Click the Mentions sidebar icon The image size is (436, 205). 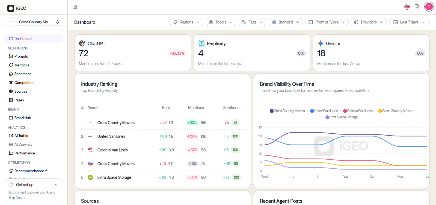pos(11,65)
